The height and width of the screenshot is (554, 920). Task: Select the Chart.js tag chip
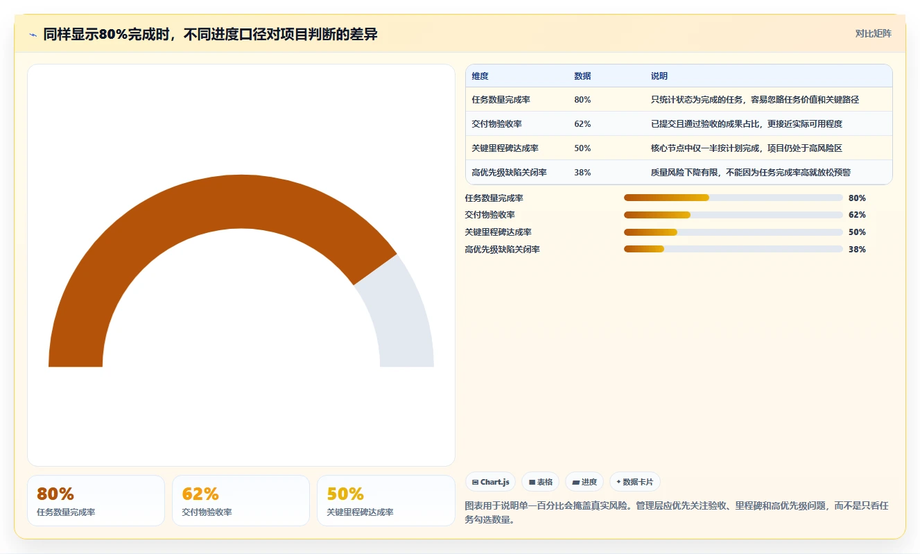[490, 482]
